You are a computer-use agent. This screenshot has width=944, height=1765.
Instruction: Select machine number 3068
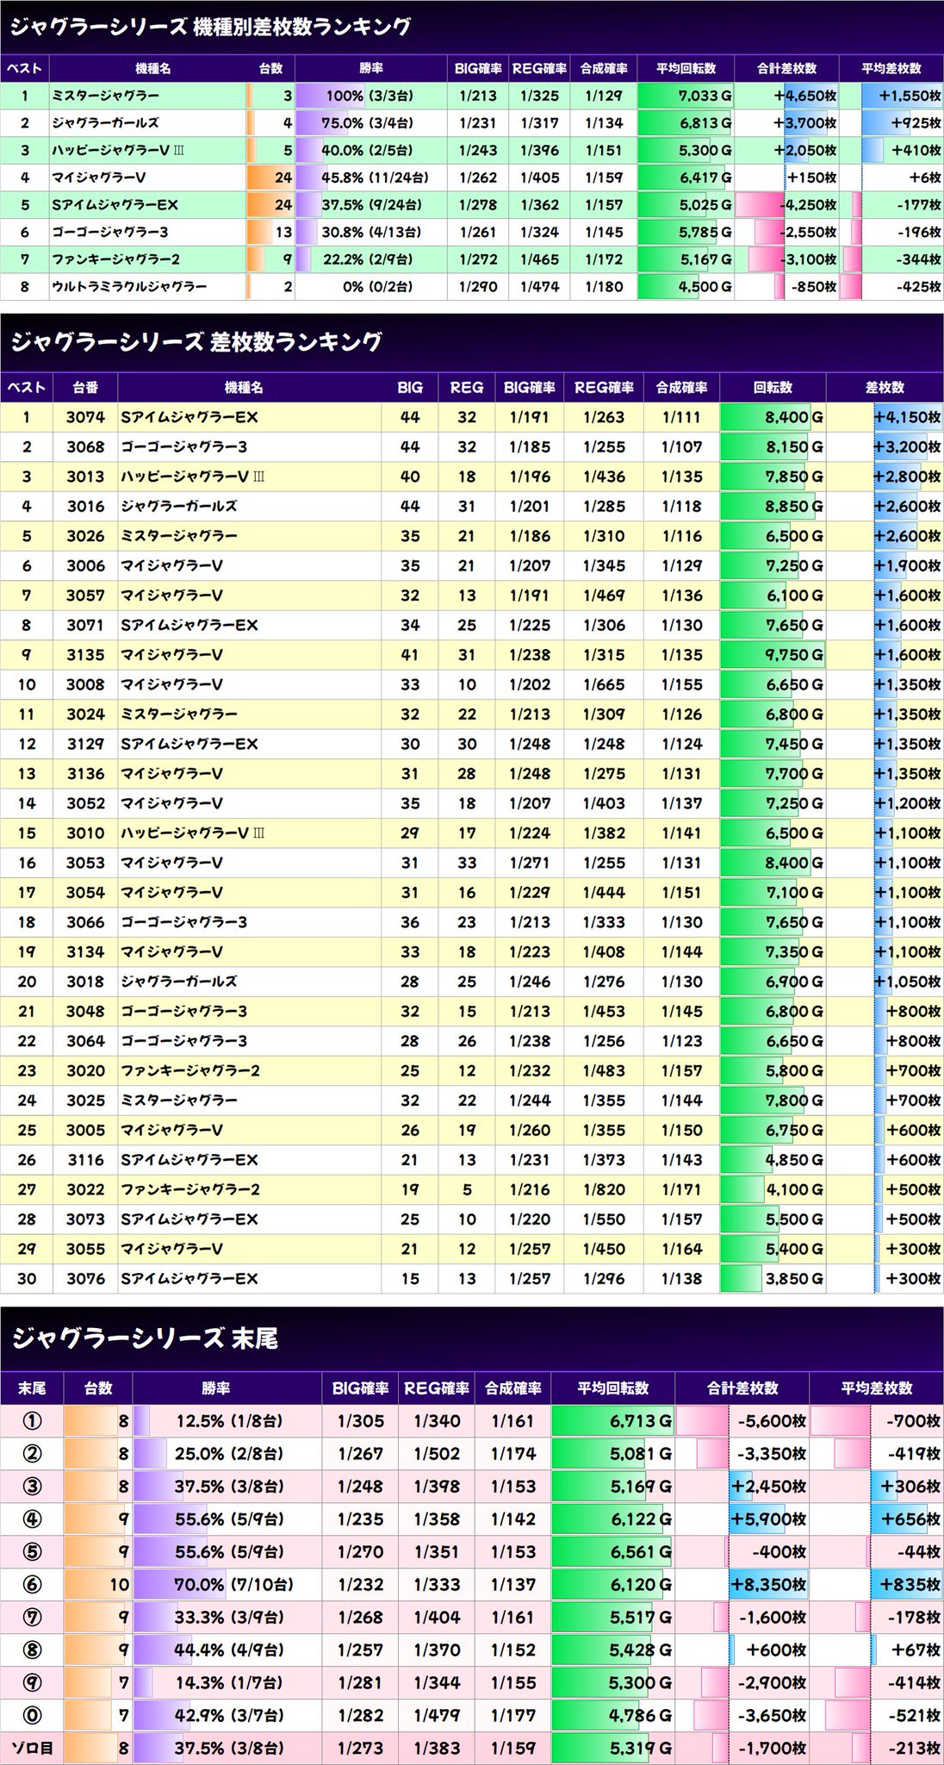(x=85, y=447)
